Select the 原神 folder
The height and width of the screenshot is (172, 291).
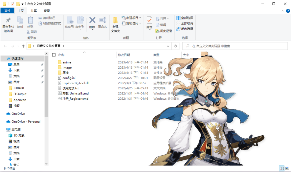tap(65, 73)
